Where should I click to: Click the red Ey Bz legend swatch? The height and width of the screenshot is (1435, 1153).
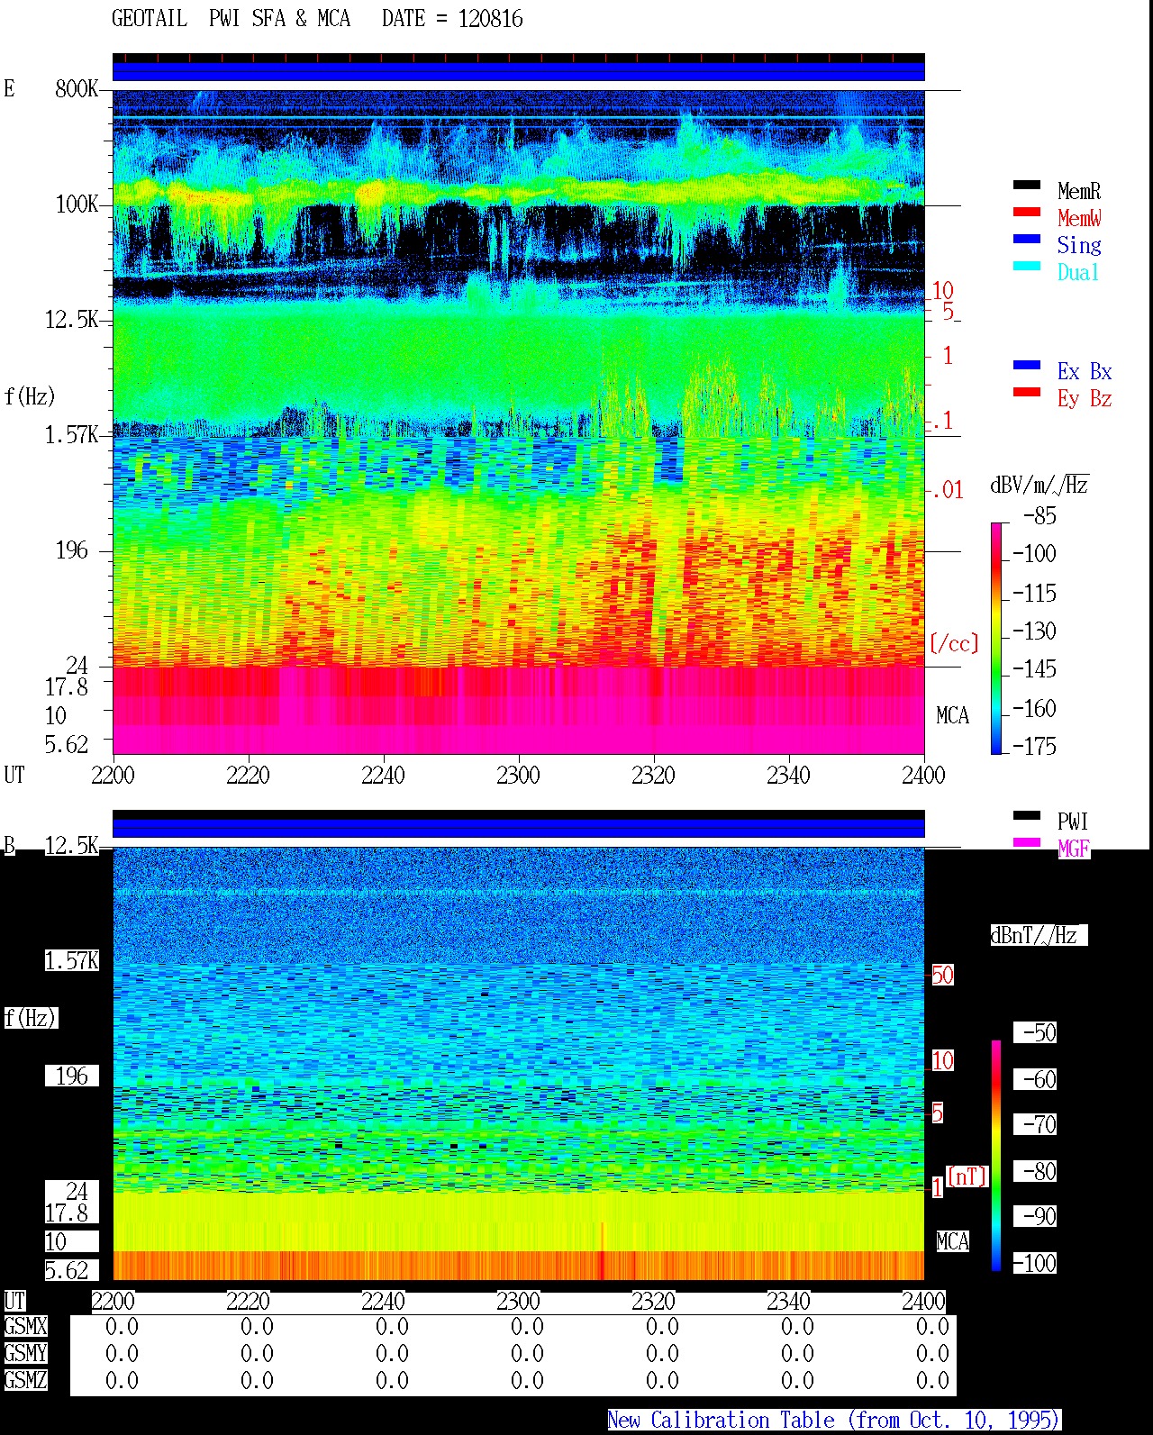pyautogui.click(x=1027, y=393)
